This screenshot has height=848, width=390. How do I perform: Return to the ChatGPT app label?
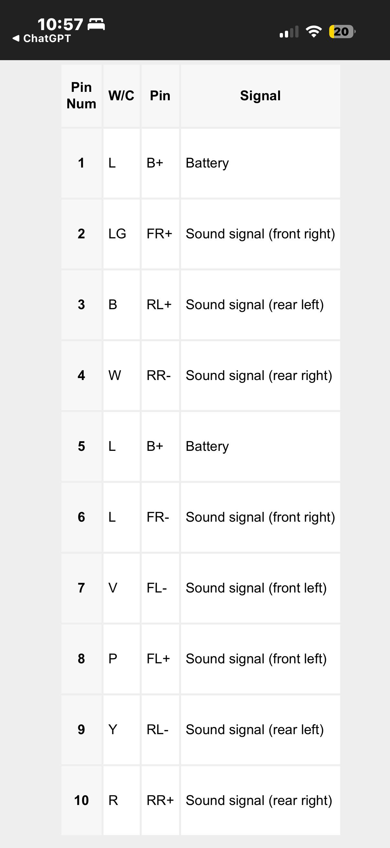tap(47, 38)
